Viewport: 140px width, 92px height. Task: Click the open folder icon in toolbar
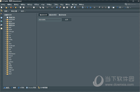click(6, 7)
